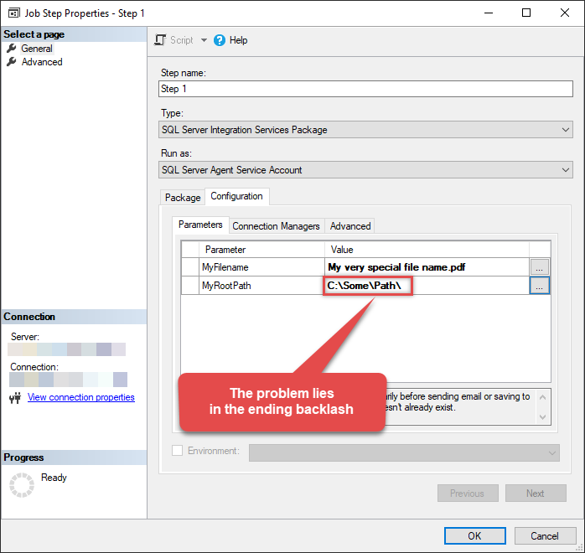Image resolution: width=585 pixels, height=553 pixels.
Task: Minimize the Job Step Properties window
Action: pos(489,13)
